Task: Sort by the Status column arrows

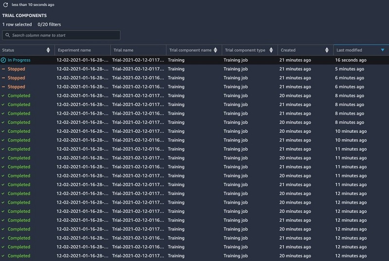Action: [x=48, y=50]
